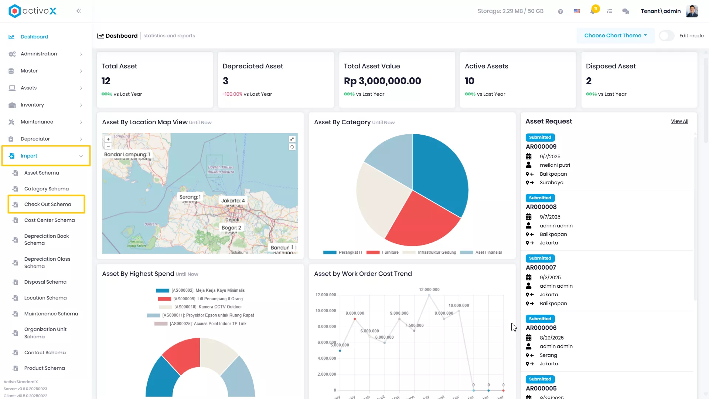
Task: Open notifications bell icon
Action: coord(593,10)
